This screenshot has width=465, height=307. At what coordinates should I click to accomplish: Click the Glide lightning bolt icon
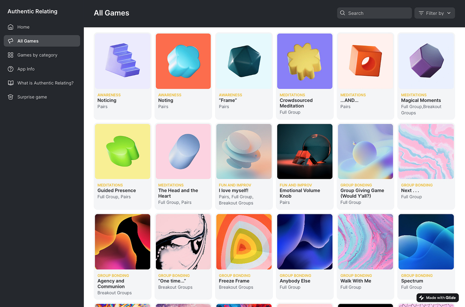tap(422, 298)
